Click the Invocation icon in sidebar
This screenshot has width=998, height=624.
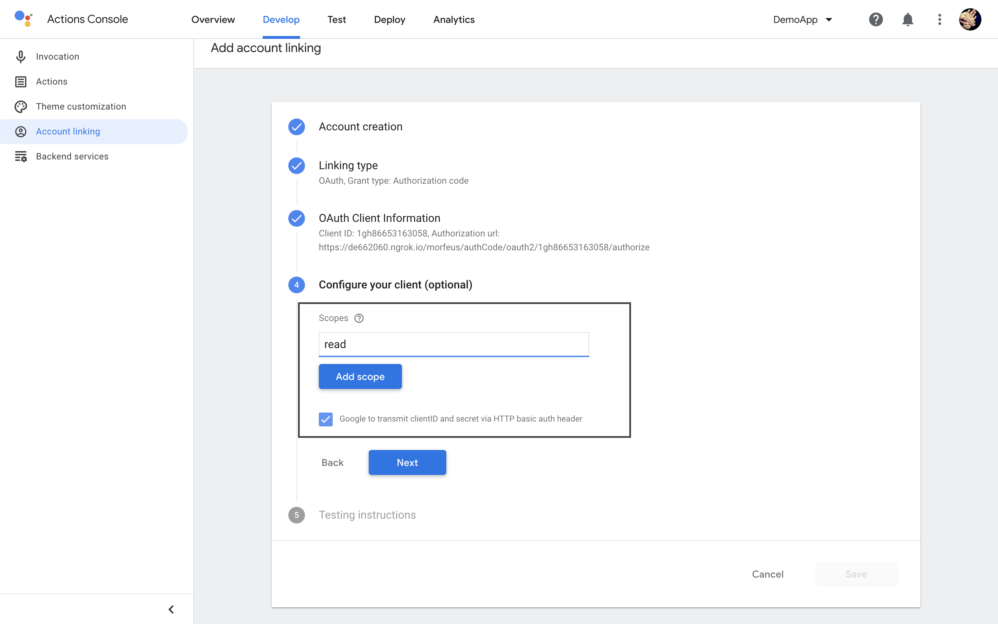click(21, 56)
